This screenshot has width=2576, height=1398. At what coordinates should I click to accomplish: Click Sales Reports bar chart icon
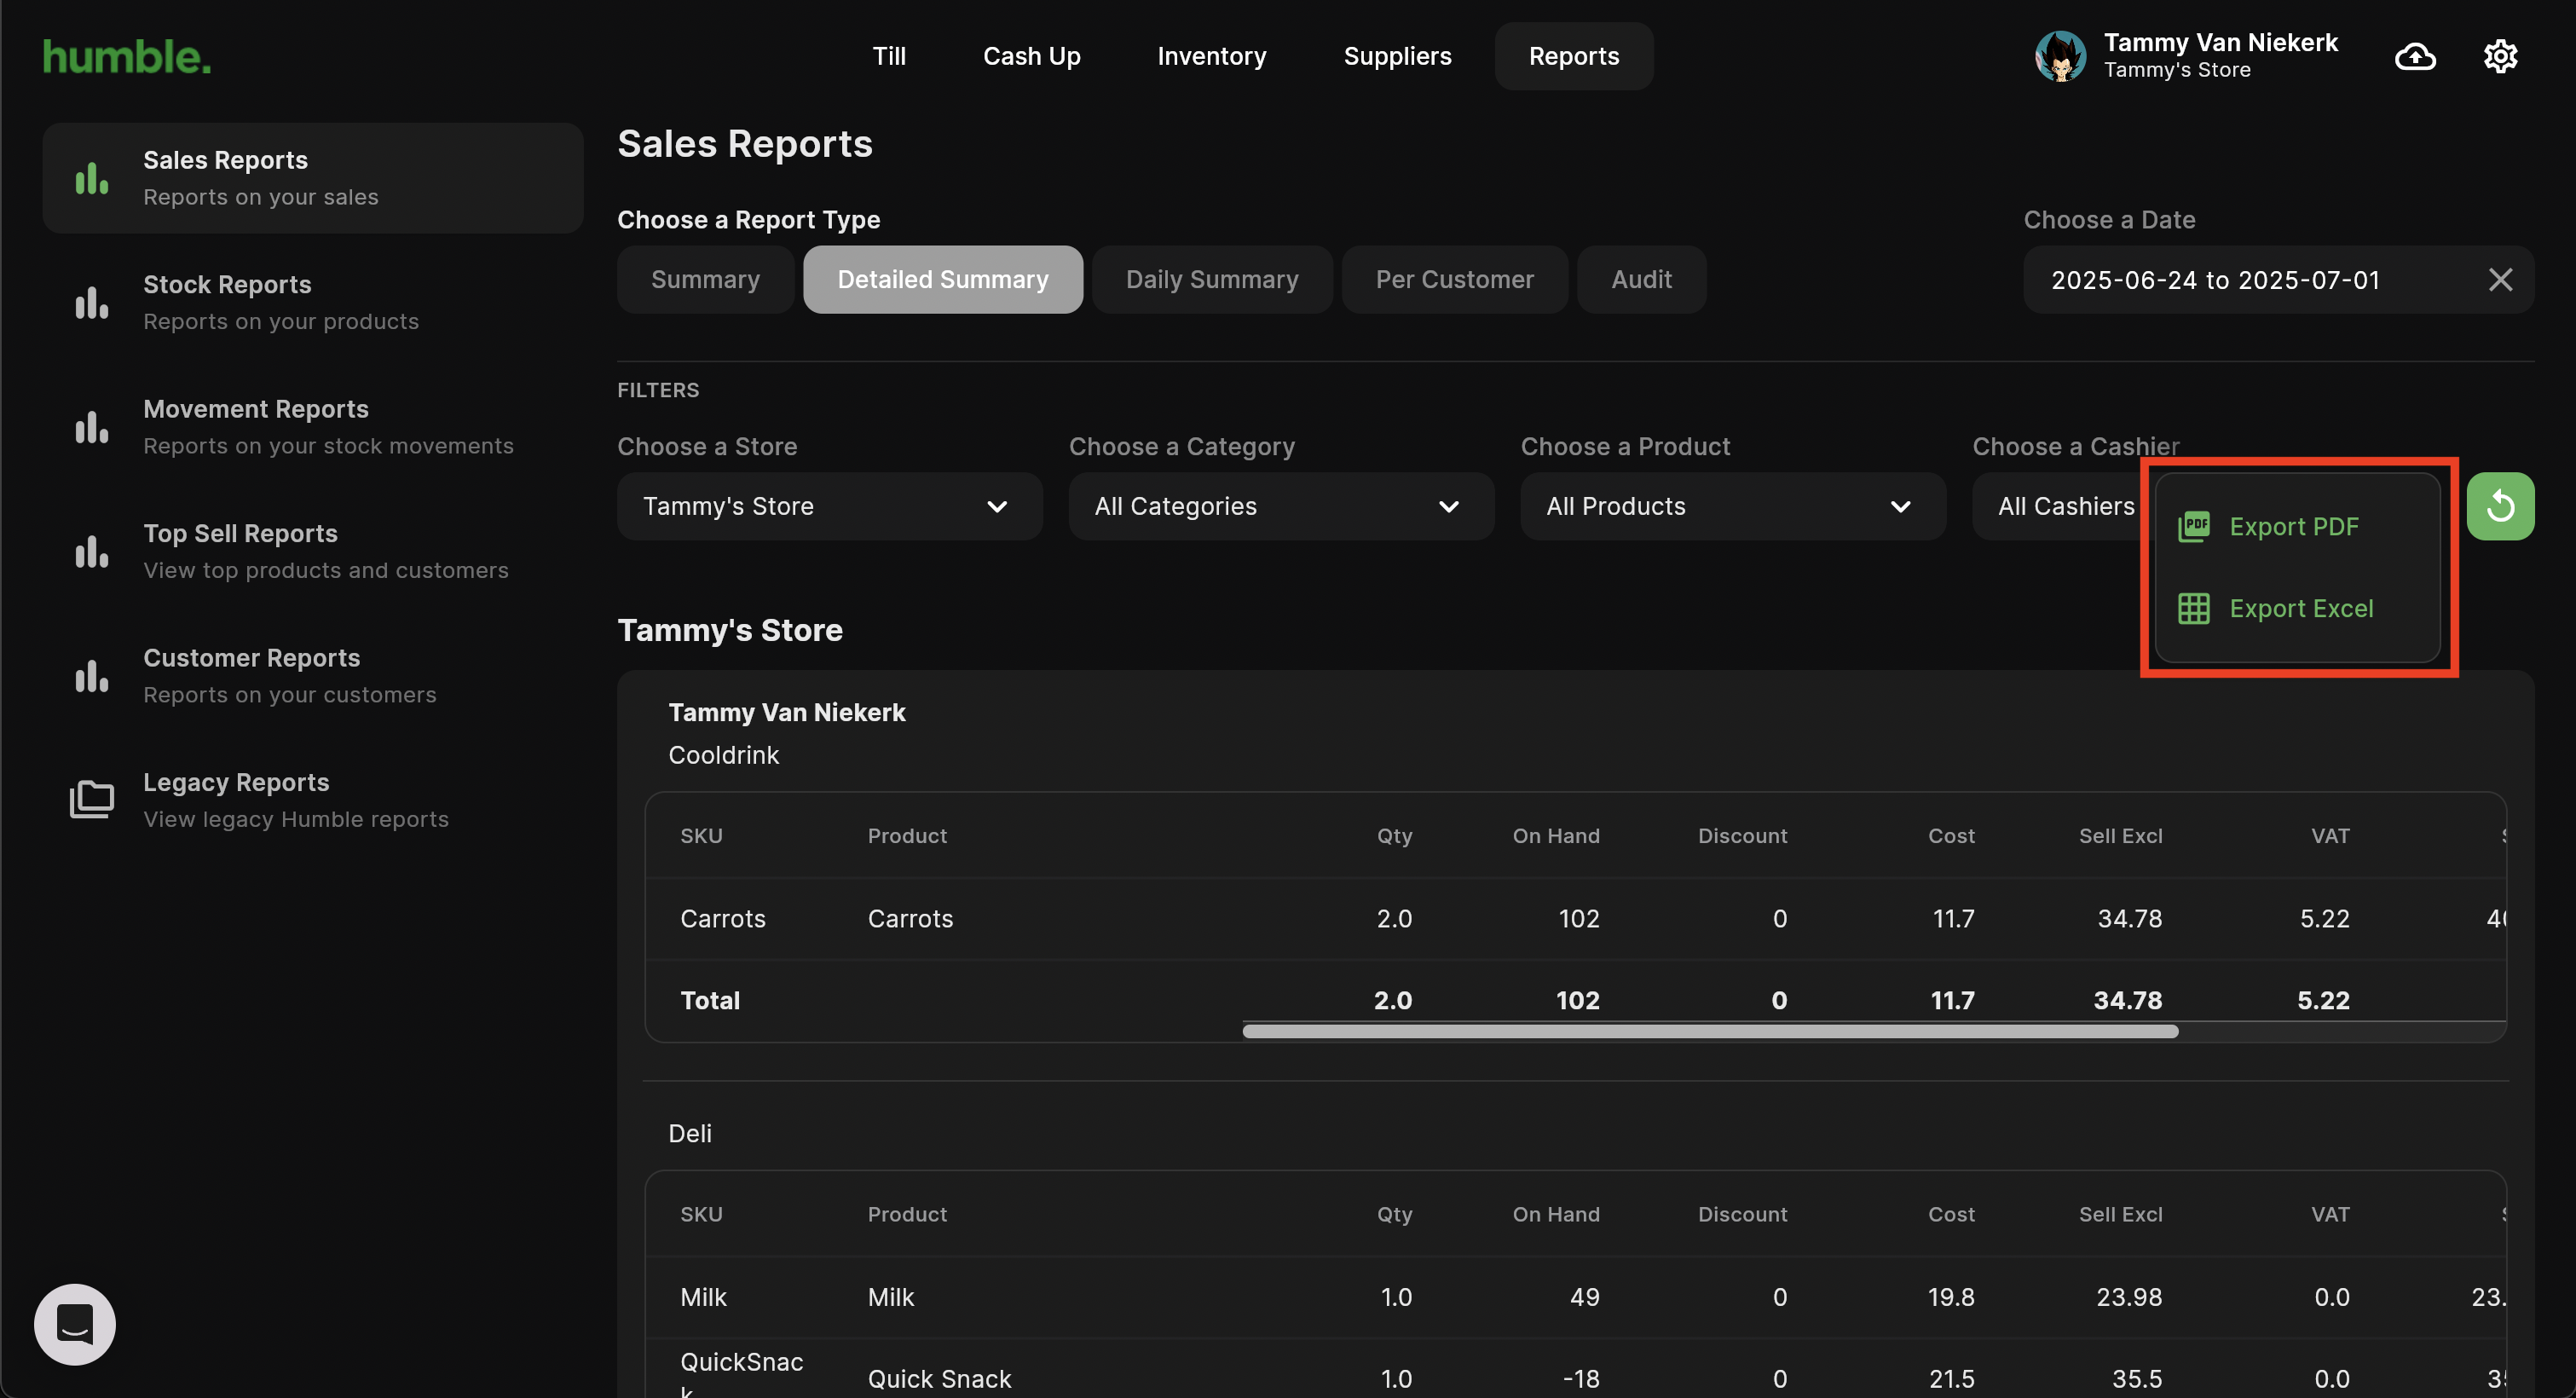tap(92, 179)
